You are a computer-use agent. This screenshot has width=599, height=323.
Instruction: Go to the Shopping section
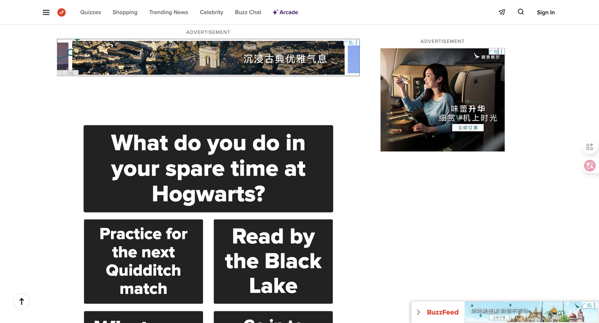click(x=125, y=13)
